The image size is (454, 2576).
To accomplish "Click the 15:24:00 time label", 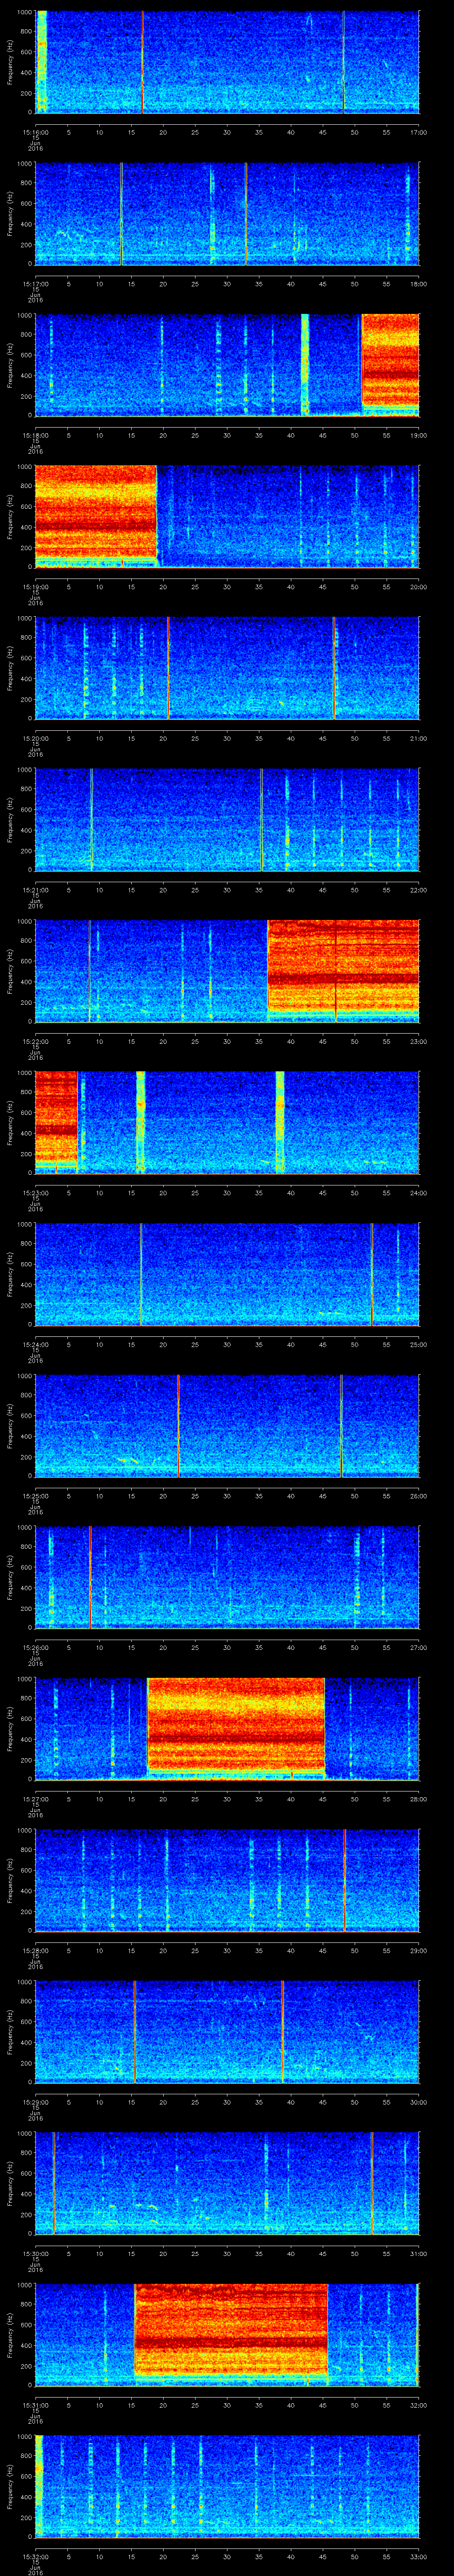I will [36, 1344].
